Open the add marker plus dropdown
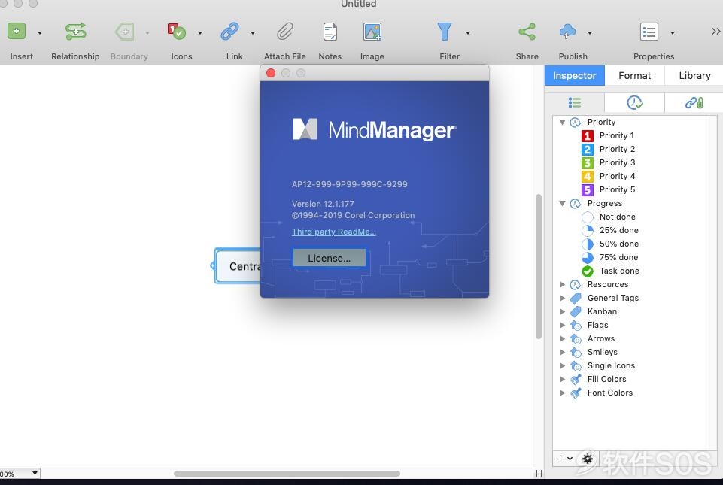This screenshot has height=485, width=723. (564, 459)
